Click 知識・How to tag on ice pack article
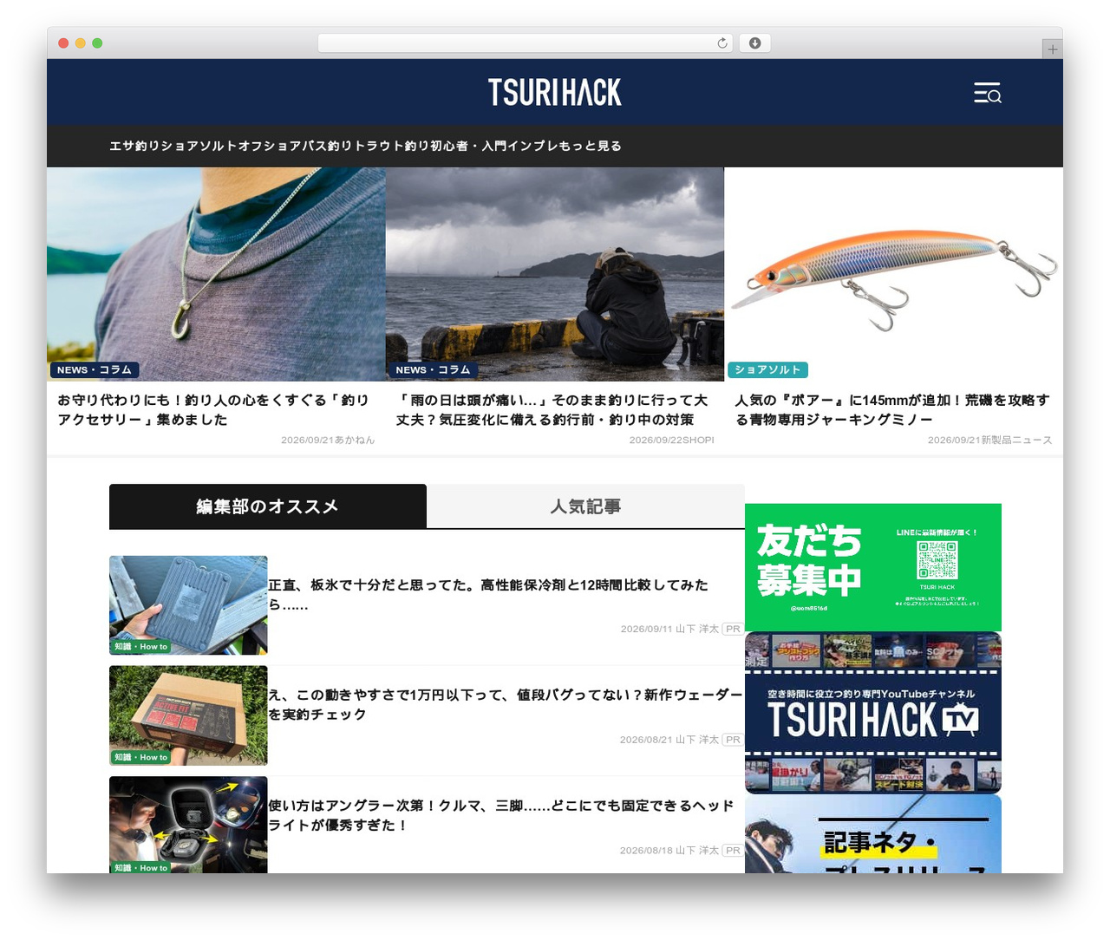 pos(140,647)
